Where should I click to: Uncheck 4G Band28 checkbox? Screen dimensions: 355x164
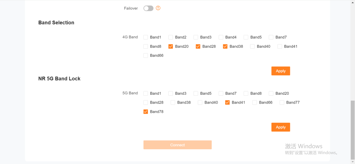(x=198, y=46)
